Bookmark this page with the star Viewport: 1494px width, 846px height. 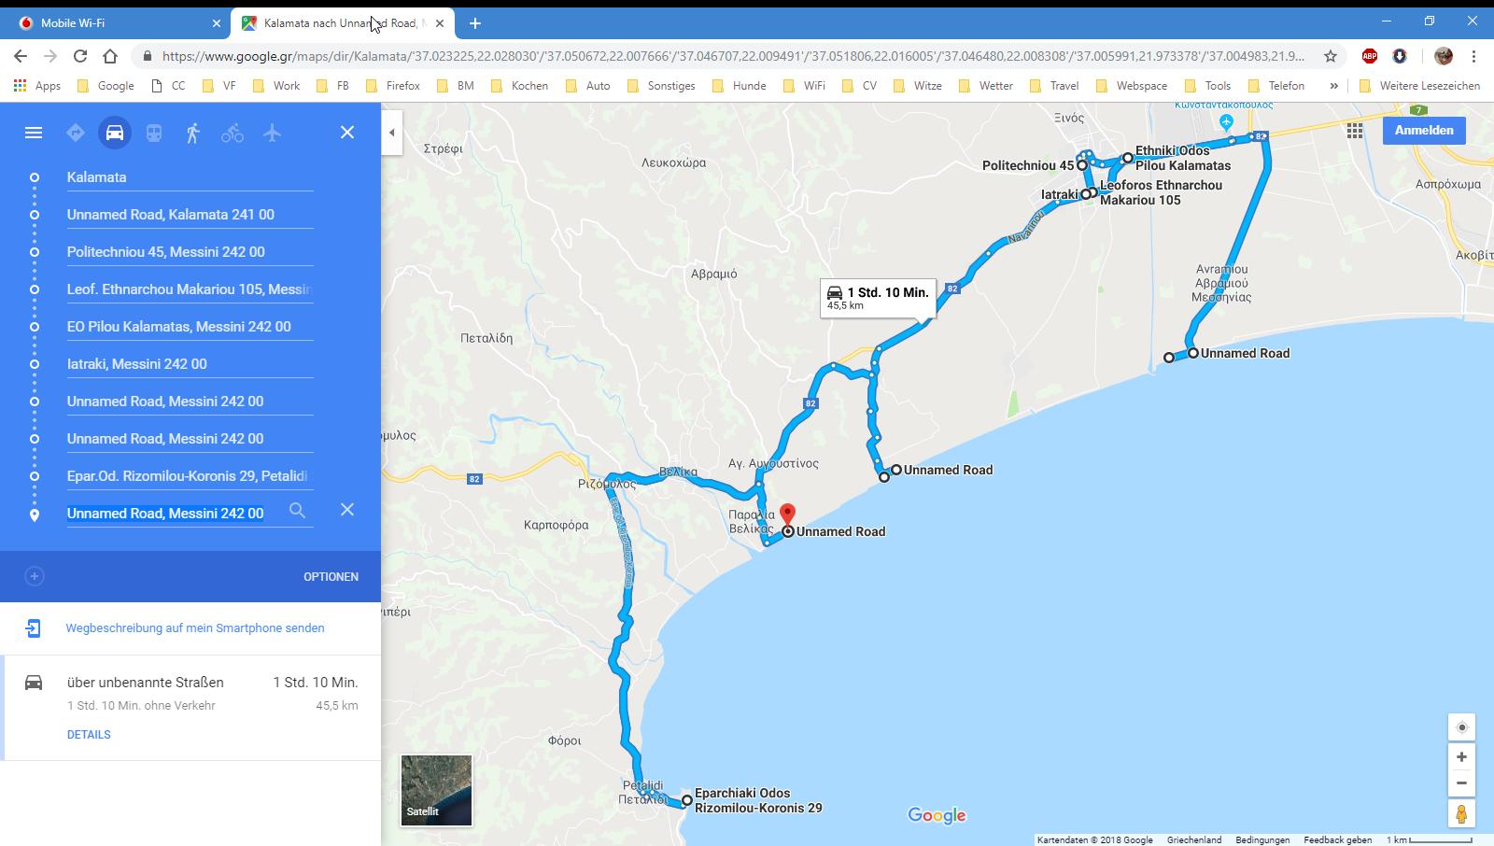[x=1331, y=56]
